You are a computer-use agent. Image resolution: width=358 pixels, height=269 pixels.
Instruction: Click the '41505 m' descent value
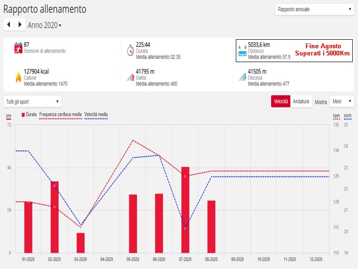[x=257, y=72]
